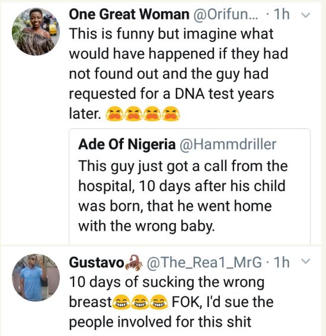Expand the dropdown arrow on Gustavo's tweet
Image resolution: width=326 pixels, height=336 pixels.
pos(306,261)
